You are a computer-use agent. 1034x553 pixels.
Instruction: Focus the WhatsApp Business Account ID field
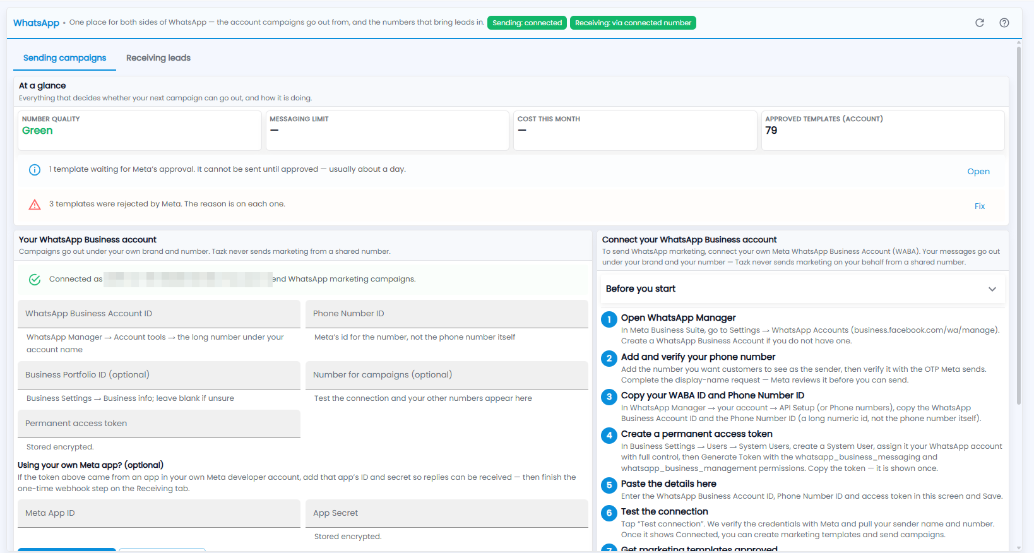[159, 314]
